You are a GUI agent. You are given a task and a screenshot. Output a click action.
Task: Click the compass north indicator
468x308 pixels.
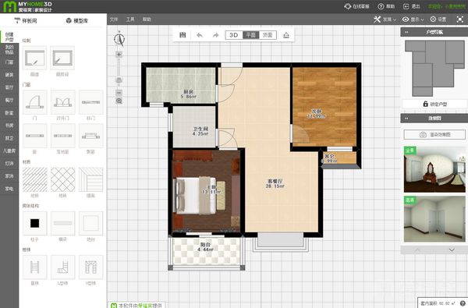(x=119, y=39)
